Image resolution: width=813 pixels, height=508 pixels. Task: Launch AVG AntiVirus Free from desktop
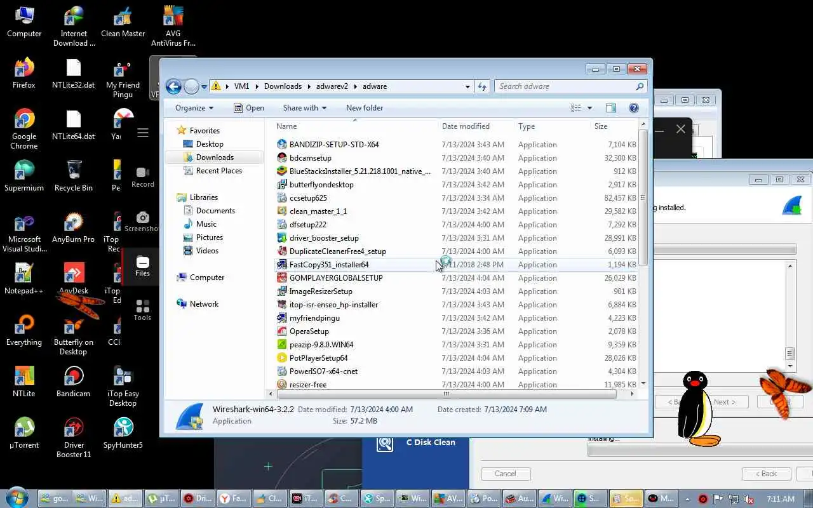(x=173, y=27)
